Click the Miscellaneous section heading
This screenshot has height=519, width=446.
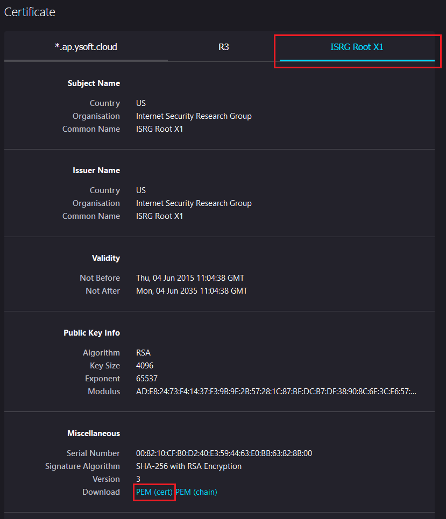tap(94, 433)
